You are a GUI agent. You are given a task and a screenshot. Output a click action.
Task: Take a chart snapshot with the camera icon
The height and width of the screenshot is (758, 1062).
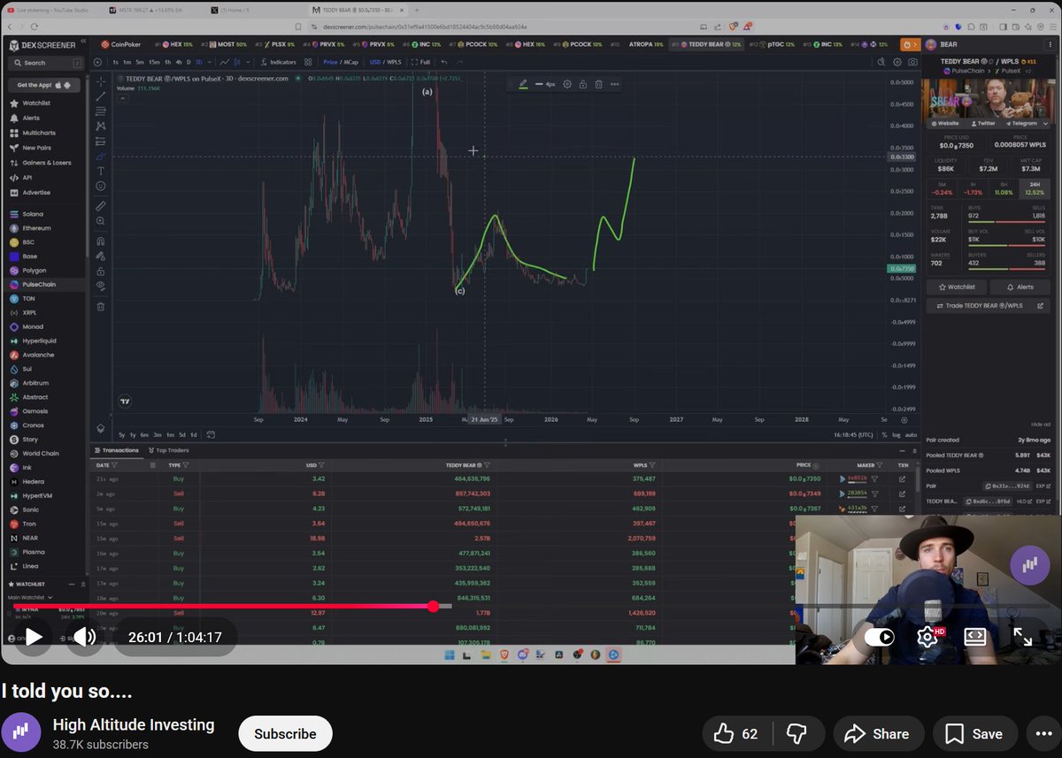coord(912,63)
